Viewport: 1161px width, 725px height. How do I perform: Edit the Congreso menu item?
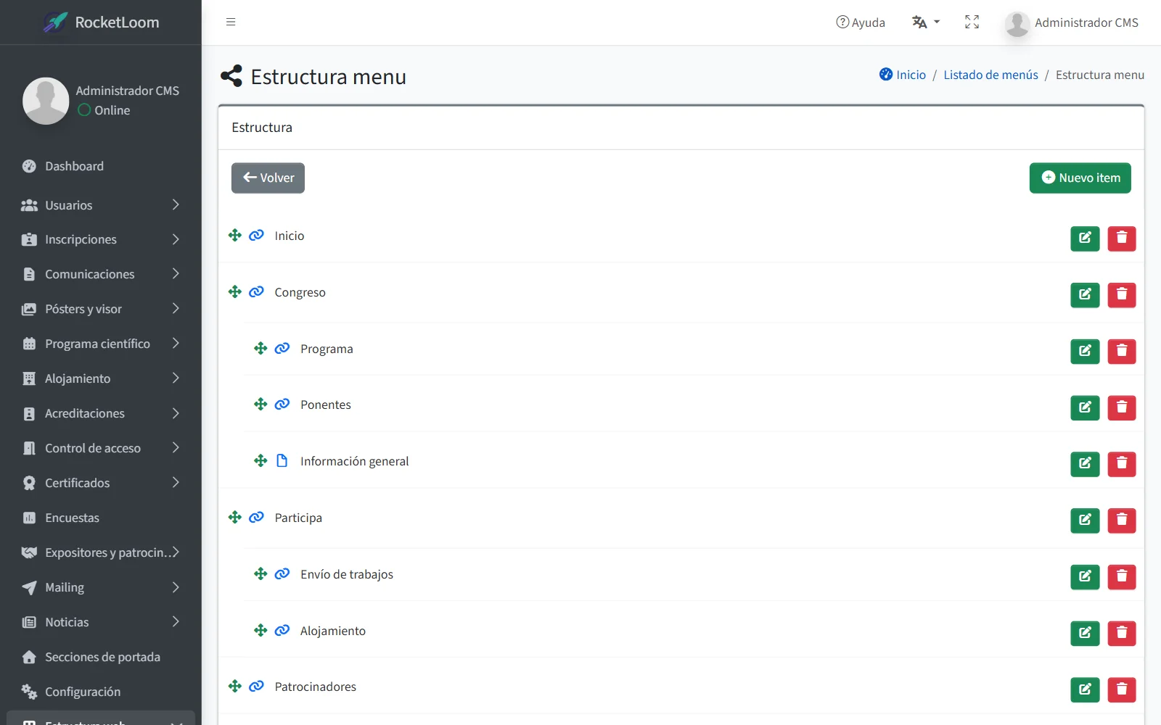(x=1085, y=295)
